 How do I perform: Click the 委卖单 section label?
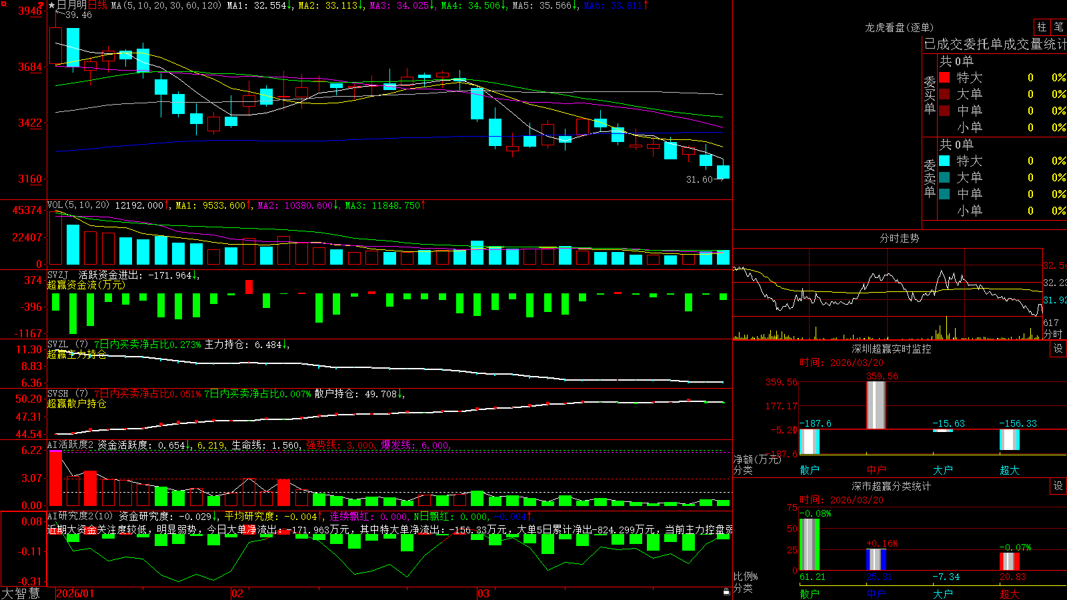(x=930, y=178)
